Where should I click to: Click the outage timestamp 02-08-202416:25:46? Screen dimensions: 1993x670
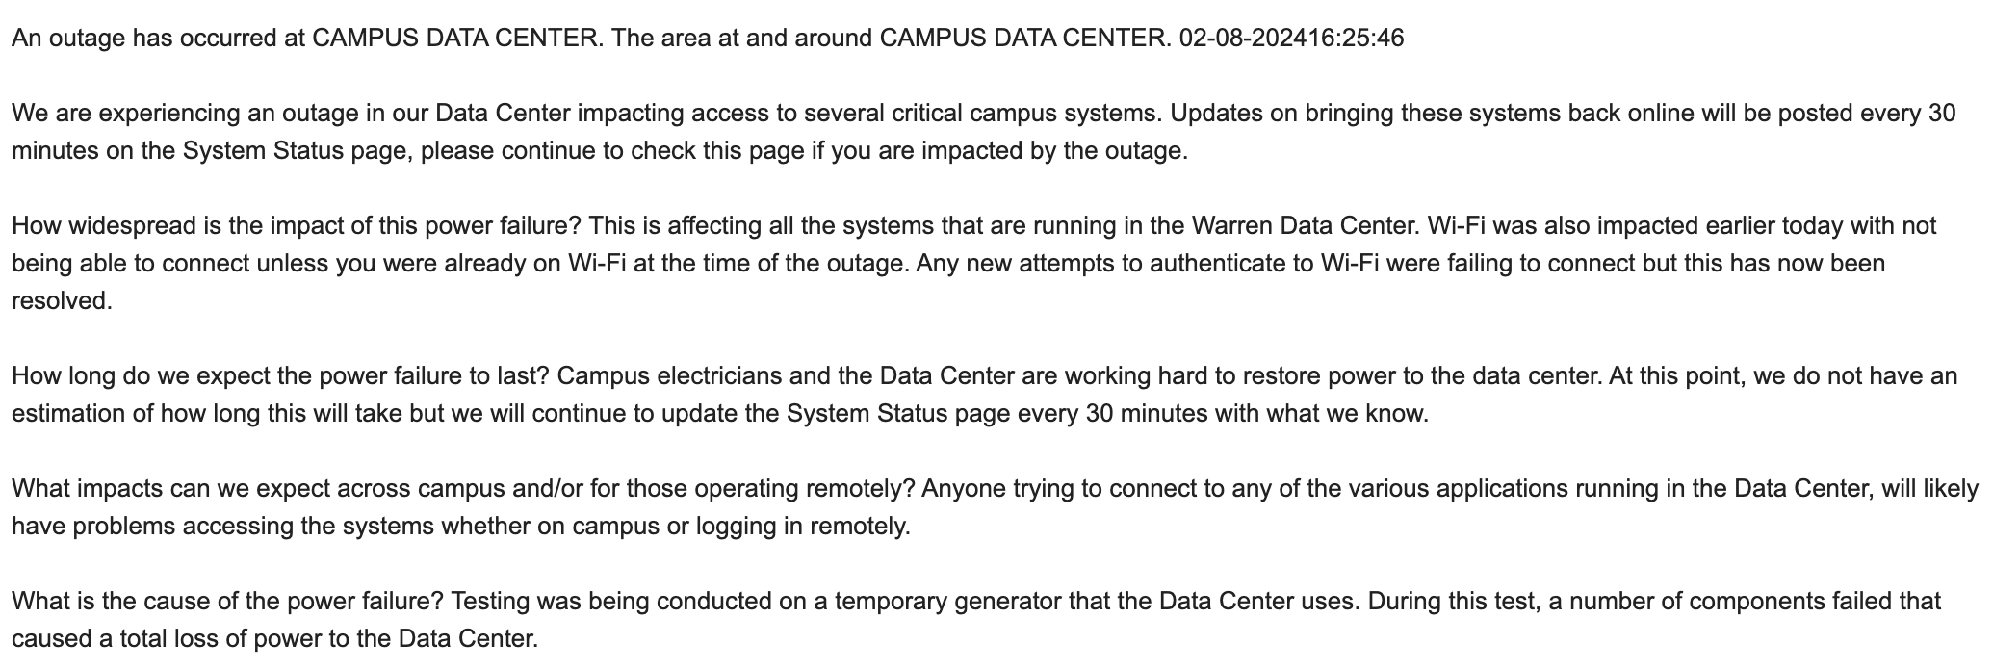click(1291, 39)
